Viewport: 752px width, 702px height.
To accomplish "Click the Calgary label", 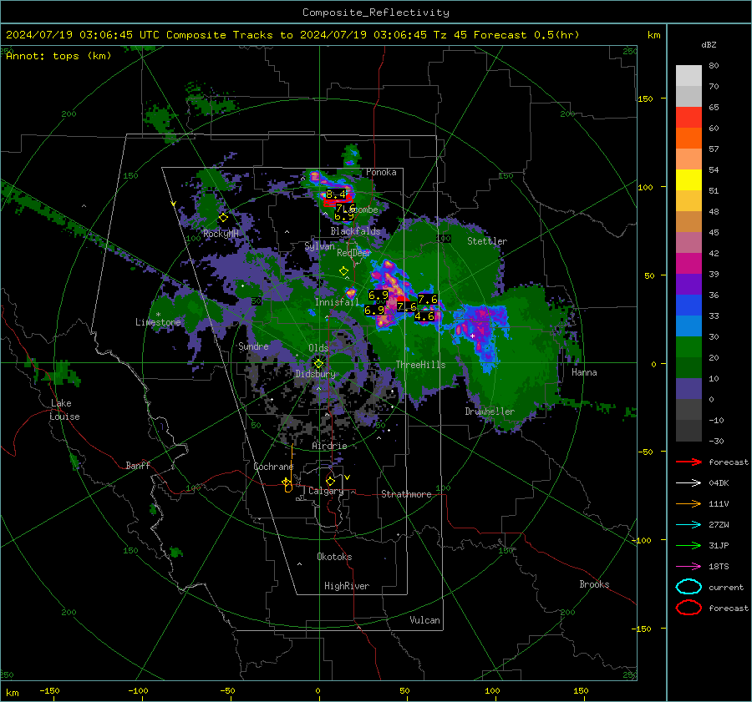I will pos(326,491).
